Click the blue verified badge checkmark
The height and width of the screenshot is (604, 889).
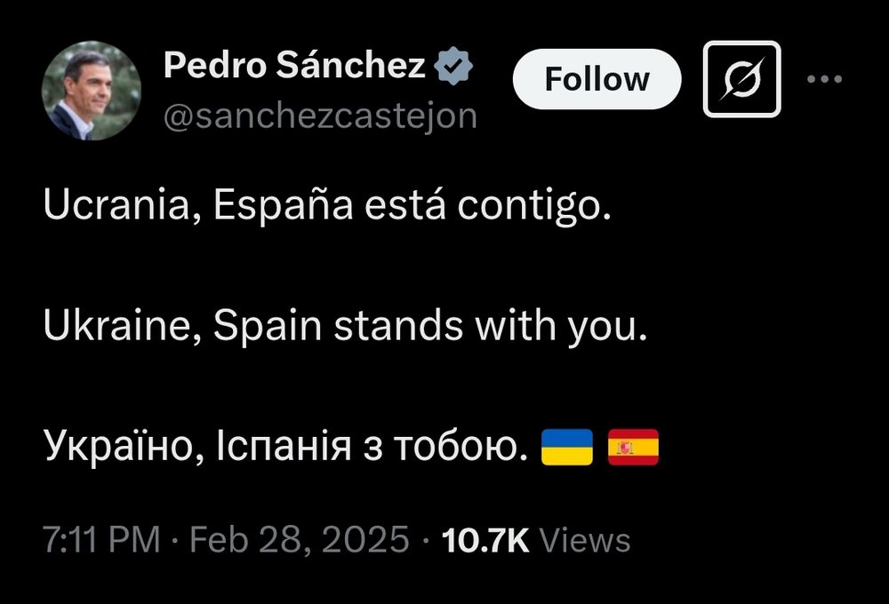click(x=453, y=67)
